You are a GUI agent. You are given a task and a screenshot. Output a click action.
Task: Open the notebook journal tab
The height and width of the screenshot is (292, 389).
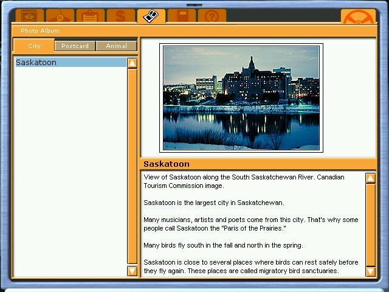[181, 16]
